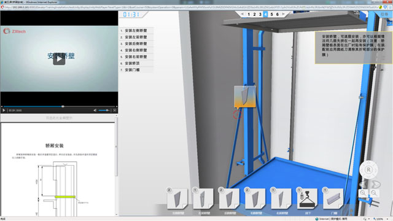Click the small play icon in video controls
Image resolution: width=393 pixels, height=221 pixels.
(x=4, y=110)
